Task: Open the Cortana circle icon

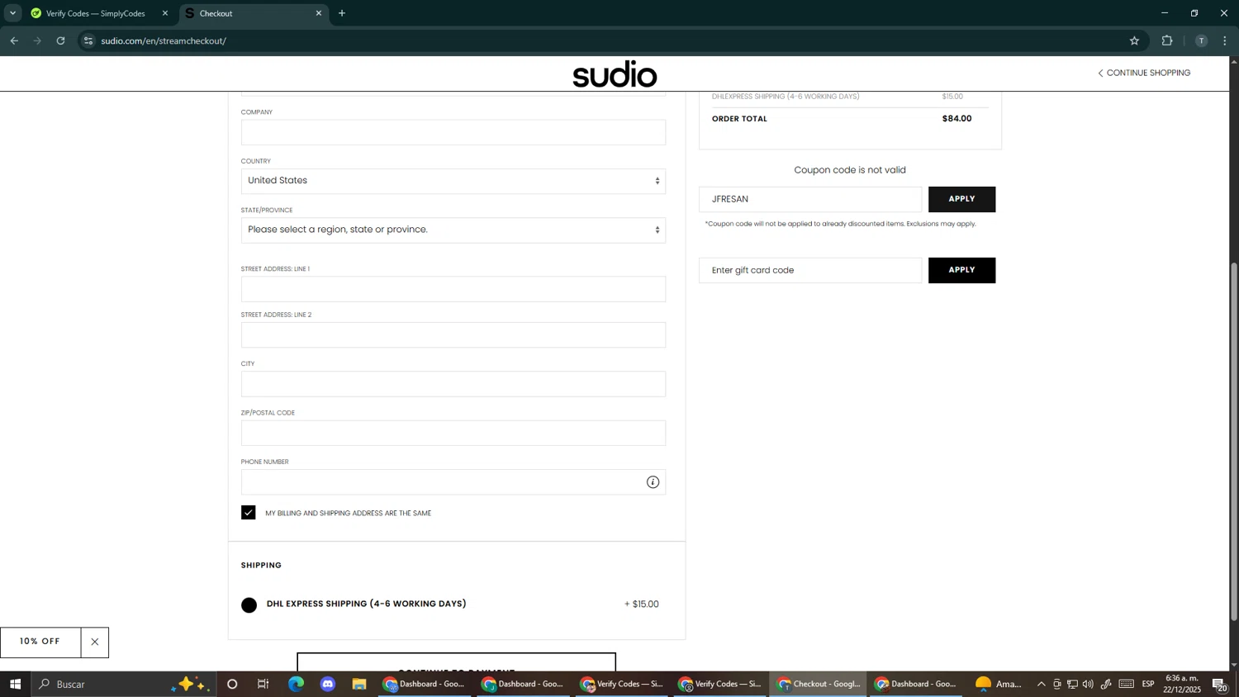Action: click(232, 684)
